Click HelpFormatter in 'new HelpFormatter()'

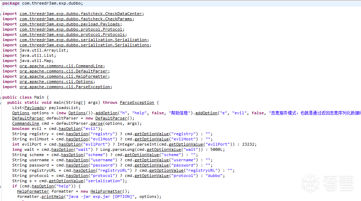(x=106, y=192)
